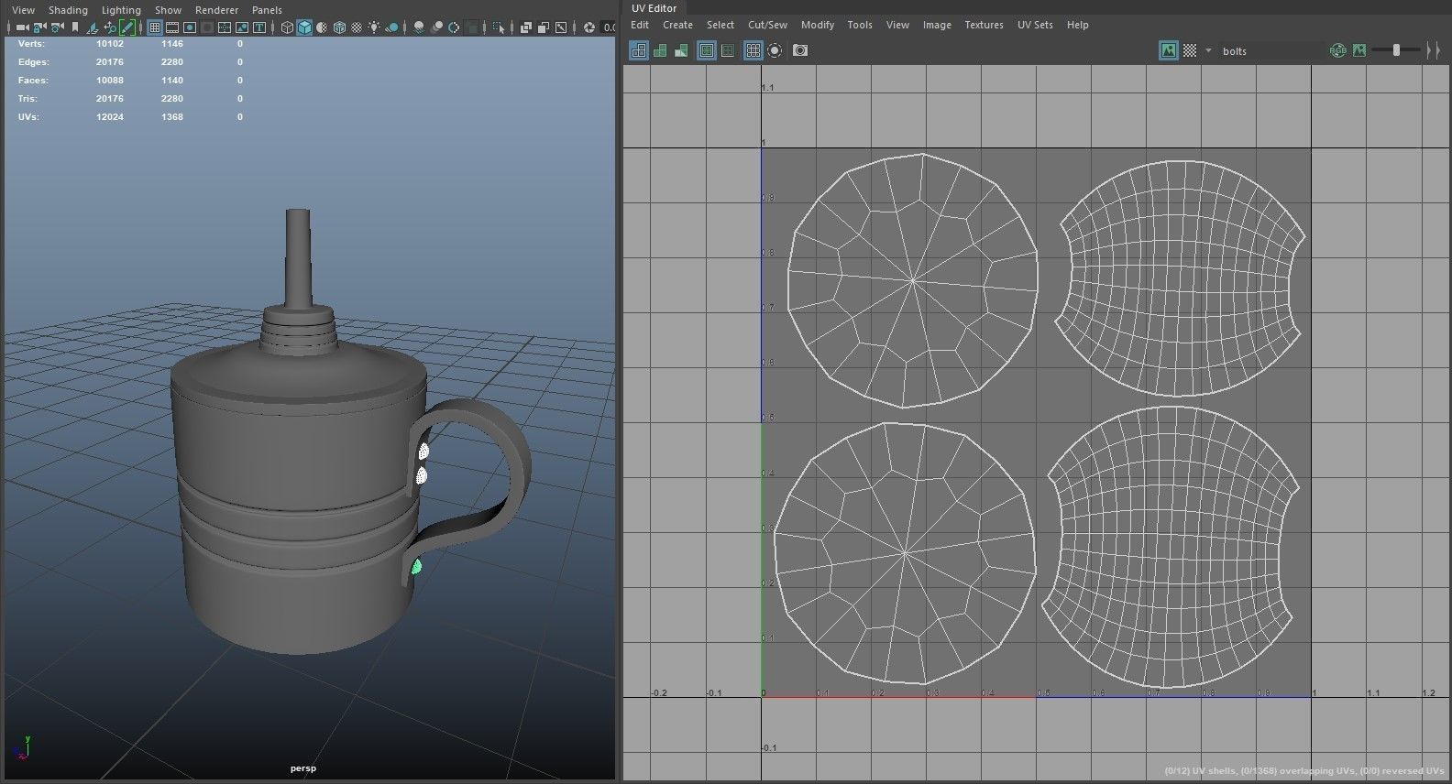Open the UV Editor View menu

pos(897,25)
